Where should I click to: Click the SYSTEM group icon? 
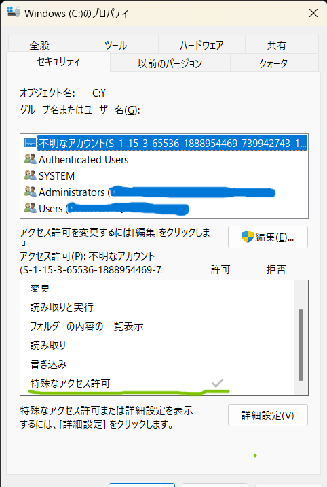[x=30, y=175]
